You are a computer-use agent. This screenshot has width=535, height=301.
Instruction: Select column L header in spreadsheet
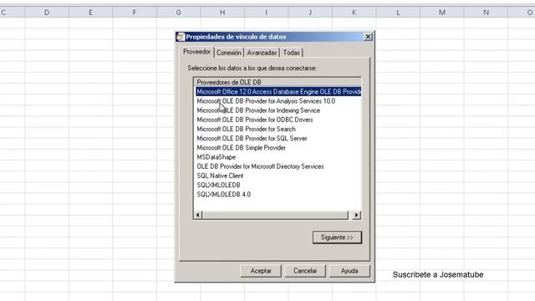(398, 13)
